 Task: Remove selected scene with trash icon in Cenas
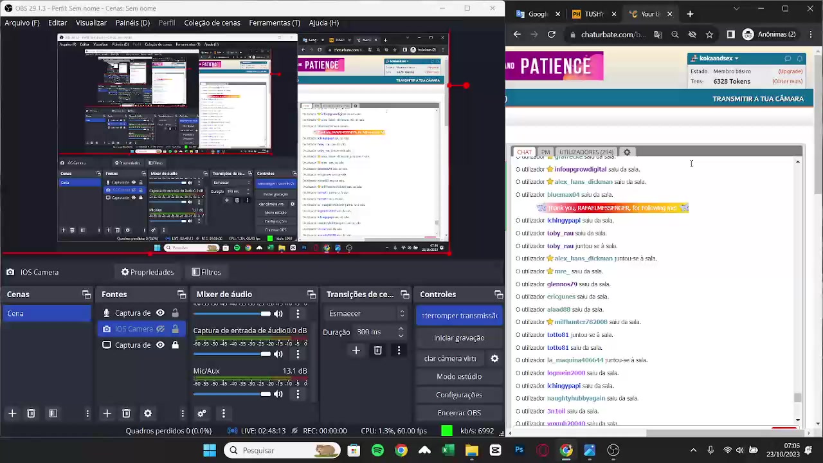click(31, 413)
